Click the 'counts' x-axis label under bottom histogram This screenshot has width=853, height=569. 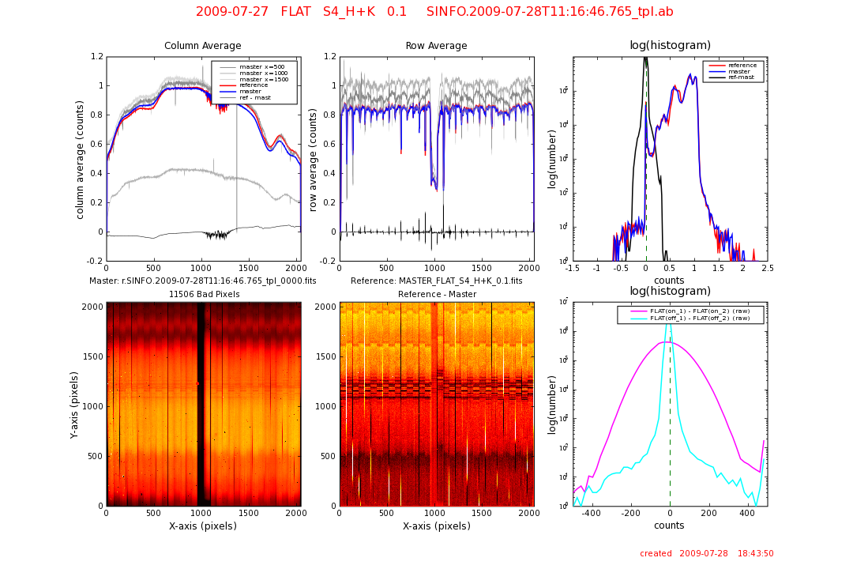click(x=670, y=525)
